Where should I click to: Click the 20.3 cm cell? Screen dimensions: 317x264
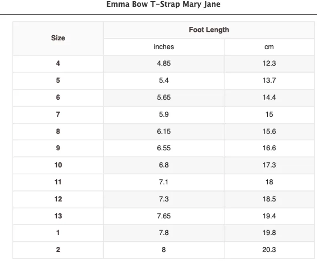[x=269, y=250]
